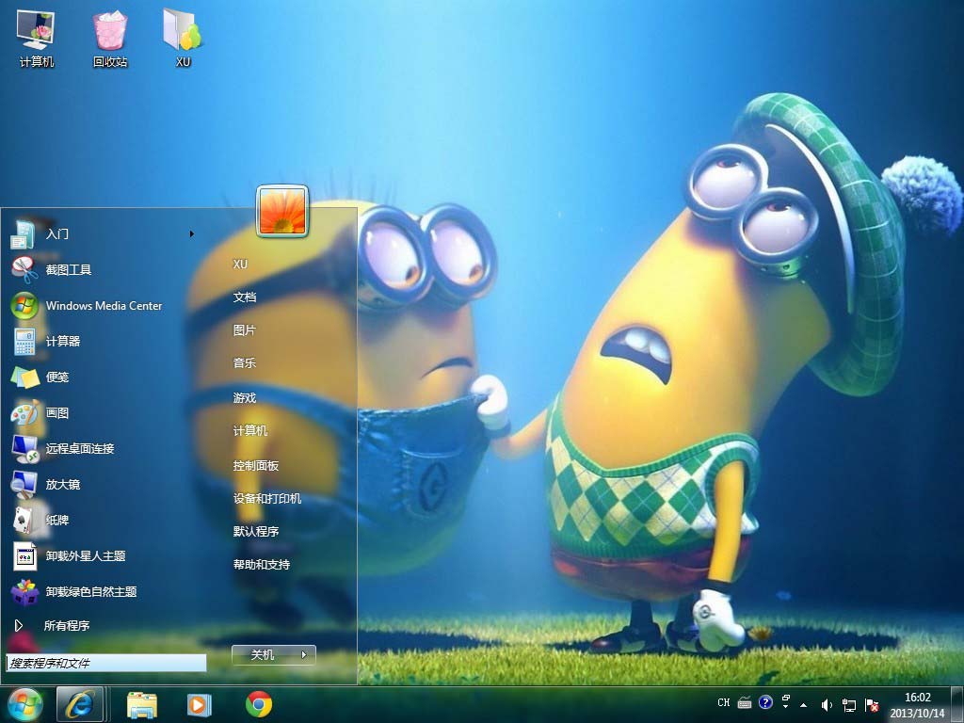This screenshot has height=723, width=964.
Task: Click the 关机 shutdown button
Action: coord(263,654)
